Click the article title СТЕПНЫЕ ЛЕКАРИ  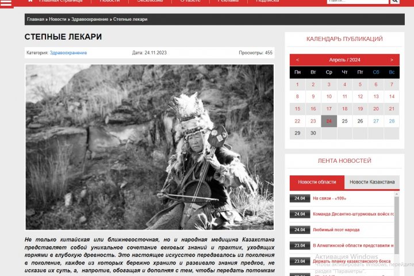[63, 37]
